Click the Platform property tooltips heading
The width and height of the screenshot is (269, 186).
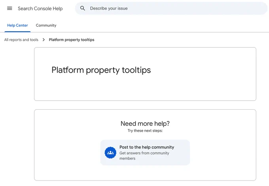101,70
